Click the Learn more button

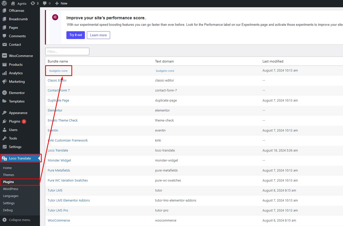click(98, 35)
